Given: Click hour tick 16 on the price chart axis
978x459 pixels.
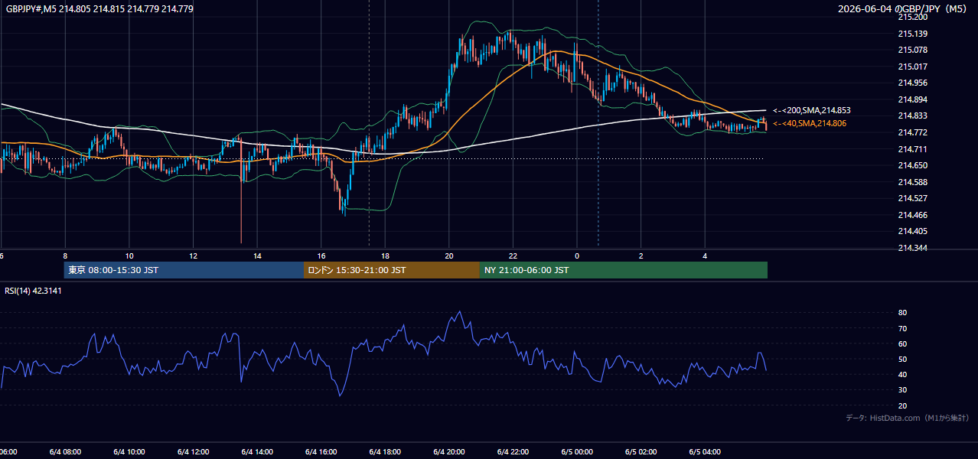Looking at the screenshot, I should point(321,256).
